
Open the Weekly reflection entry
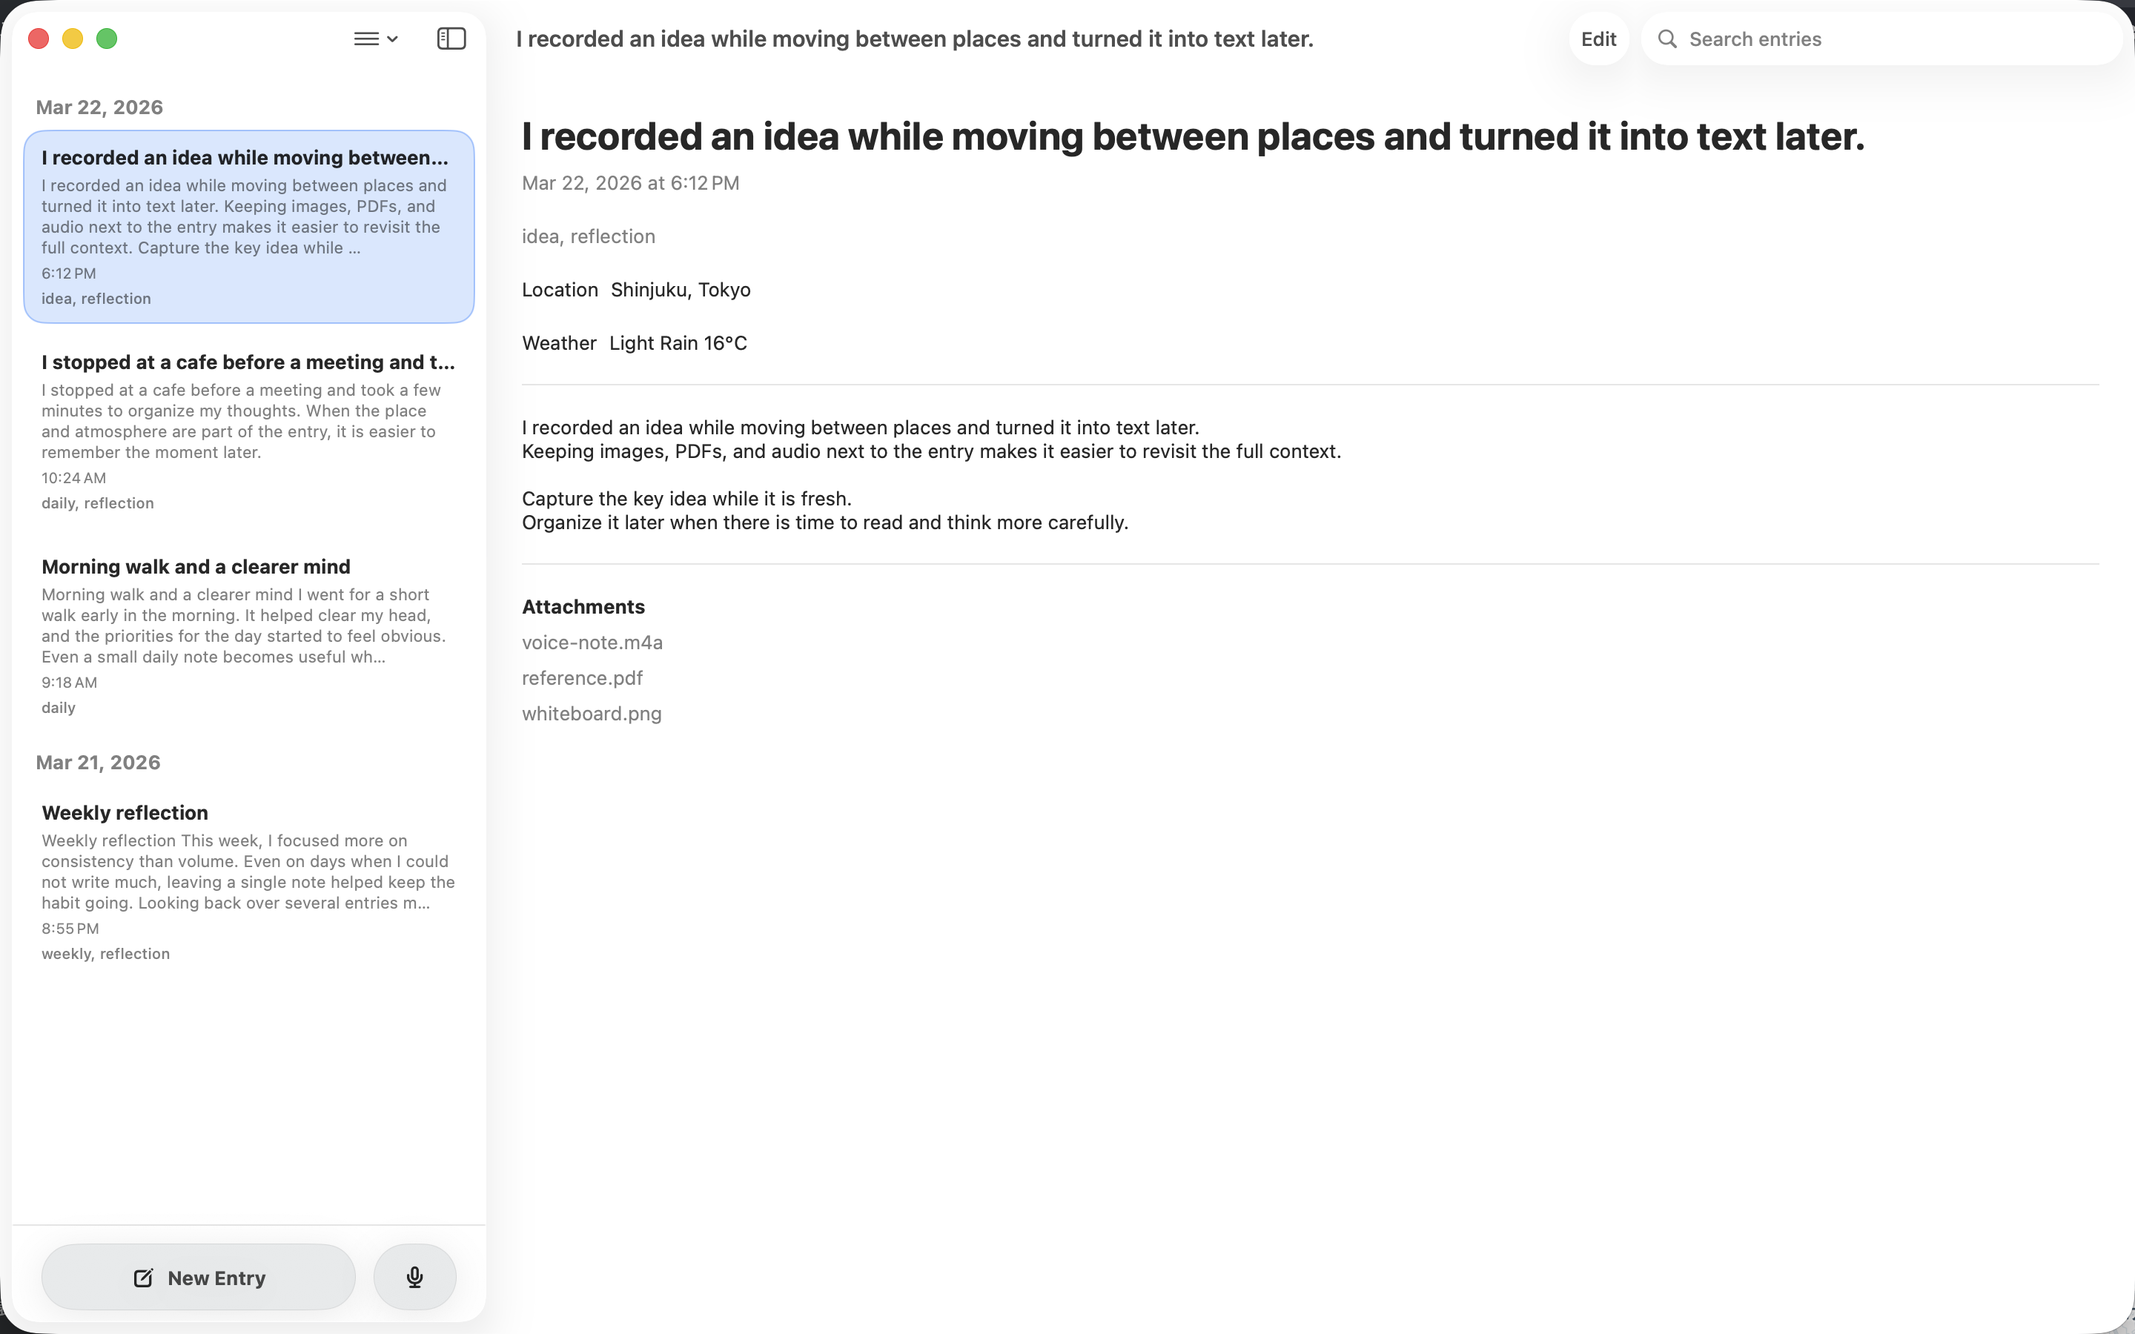click(x=249, y=881)
